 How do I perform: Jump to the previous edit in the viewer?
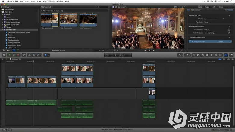pyautogui.click(x=145, y=51)
